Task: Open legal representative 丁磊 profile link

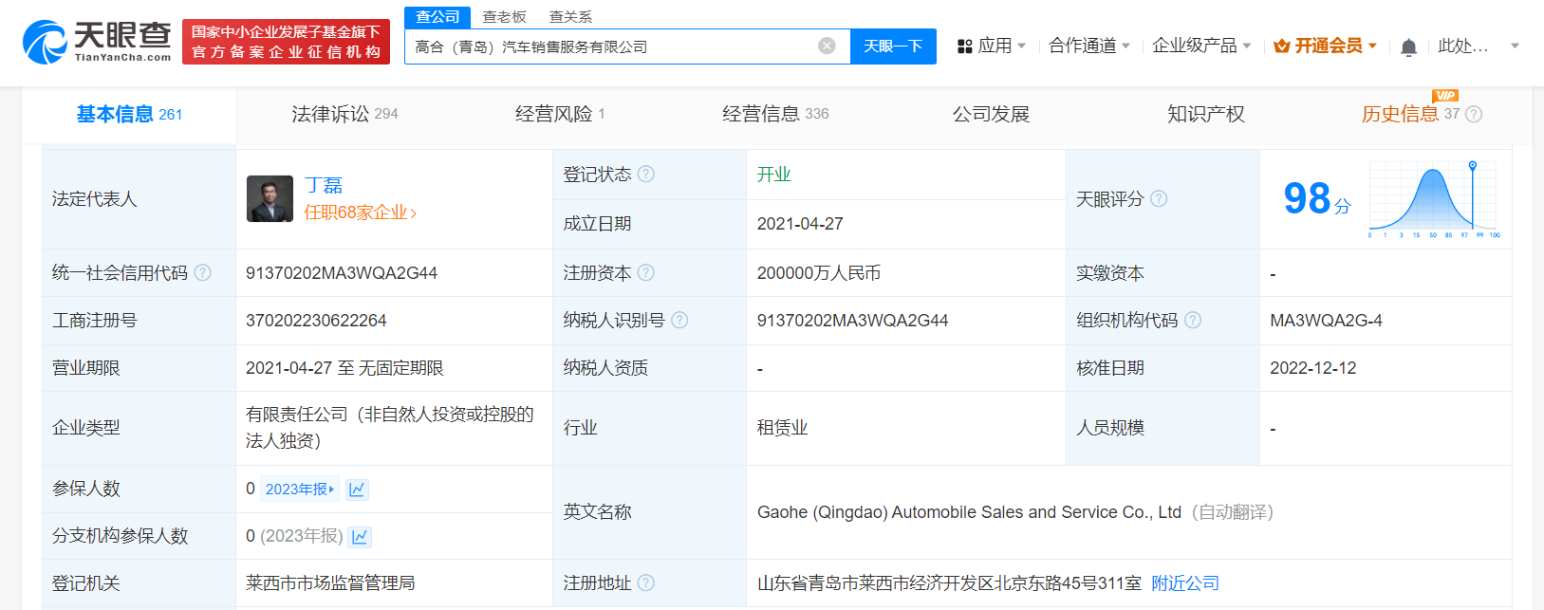Action: pyautogui.click(x=324, y=185)
